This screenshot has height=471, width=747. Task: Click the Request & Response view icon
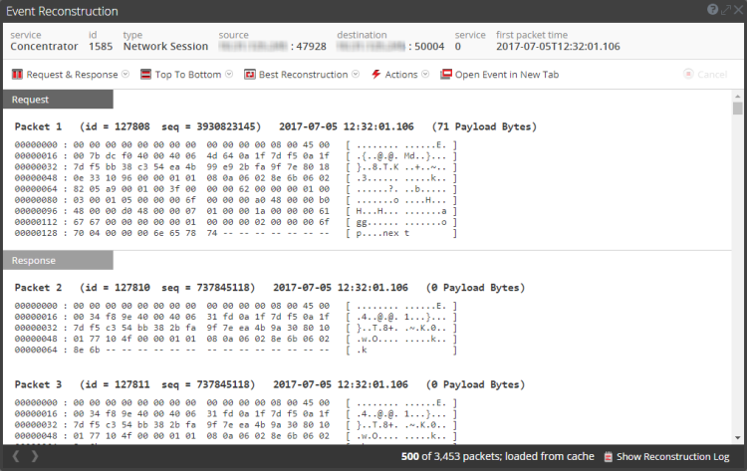pos(16,75)
